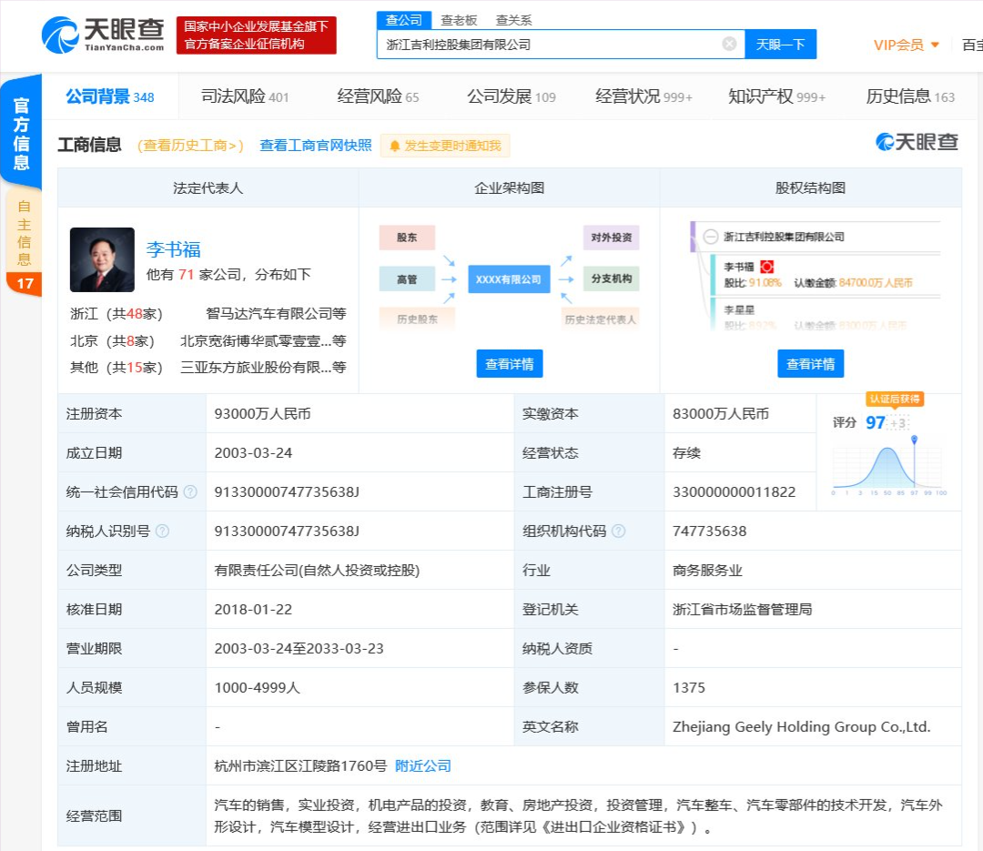Image resolution: width=983 pixels, height=851 pixels.
Task: Click the 组织机构代码 value 747735638
Action: click(x=710, y=532)
